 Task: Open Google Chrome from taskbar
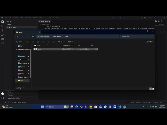[x=110, y=107]
